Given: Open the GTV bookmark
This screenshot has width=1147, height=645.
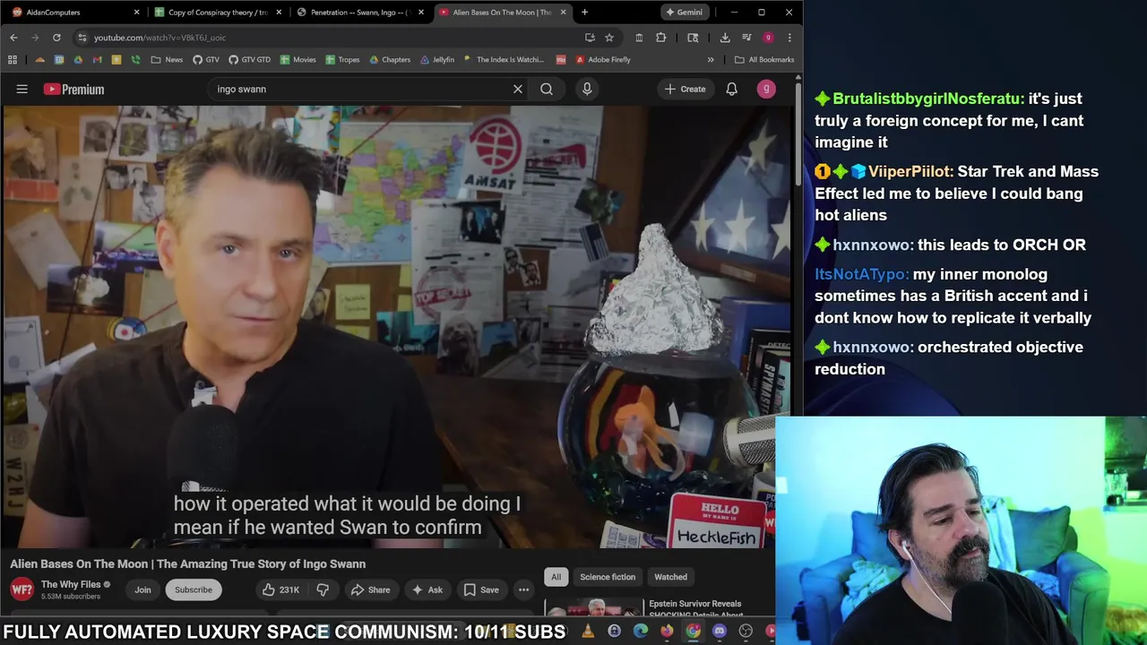Looking at the screenshot, I should (205, 60).
